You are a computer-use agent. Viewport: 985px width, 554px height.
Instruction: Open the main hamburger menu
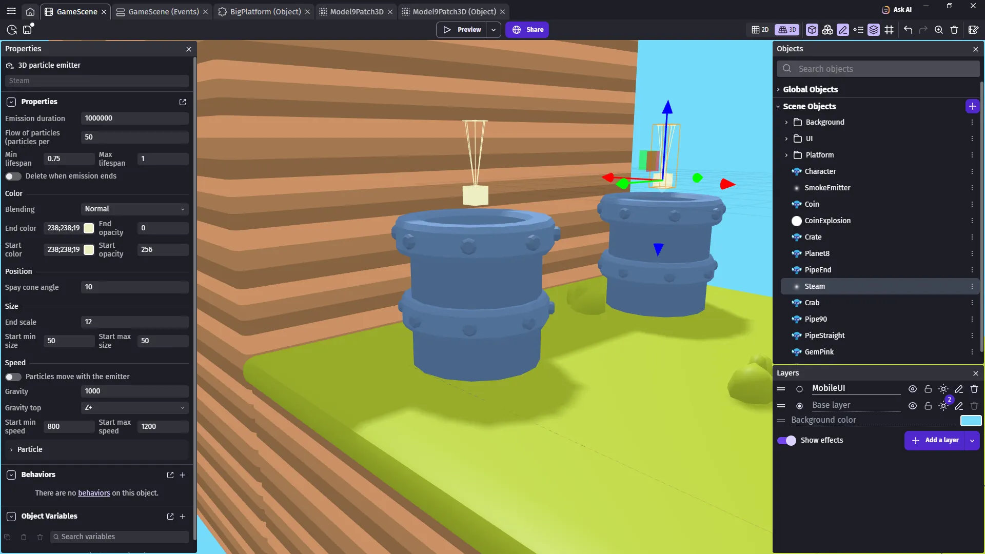click(x=11, y=11)
